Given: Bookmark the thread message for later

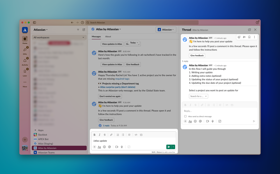Looking at the screenshot, I should coord(249,37).
